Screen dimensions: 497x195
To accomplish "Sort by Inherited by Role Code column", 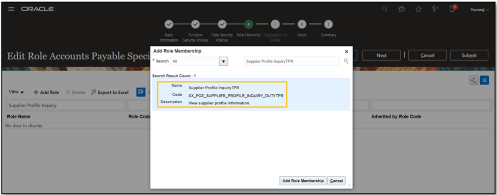I will tap(396, 117).
